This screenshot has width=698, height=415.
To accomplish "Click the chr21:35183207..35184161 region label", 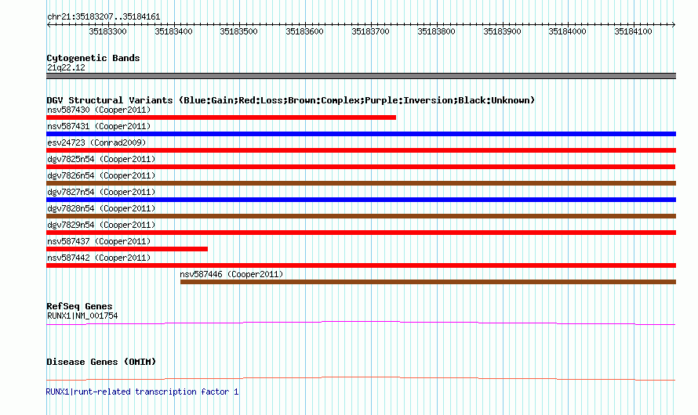I will [x=104, y=17].
